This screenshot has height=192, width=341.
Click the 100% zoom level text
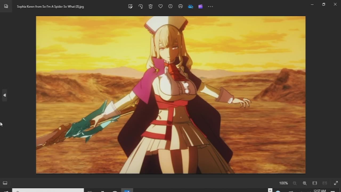point(283,183)
